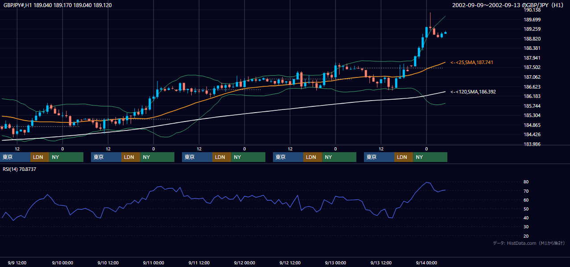This screenshot has height=267, width=570.
Task: Click the RSI axis value 60
Action: (526, 200)
